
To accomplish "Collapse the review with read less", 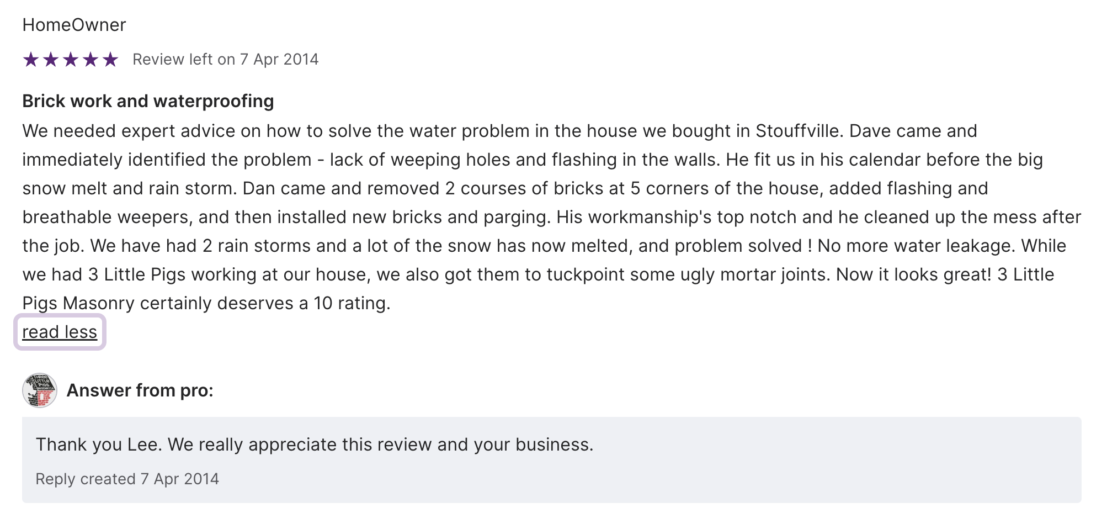I will (60, 332).
